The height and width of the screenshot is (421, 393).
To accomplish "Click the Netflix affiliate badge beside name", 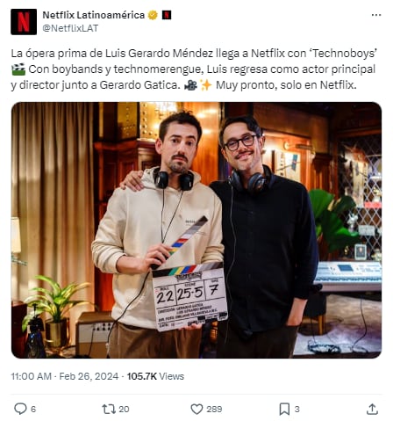I will coord(167,15).
